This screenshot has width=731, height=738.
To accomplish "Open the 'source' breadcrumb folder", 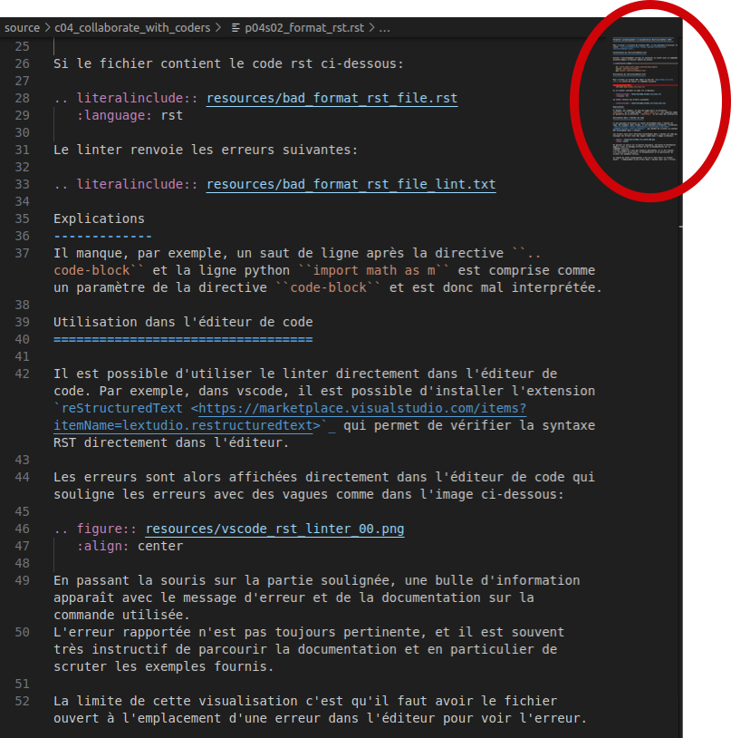I will pos(22,27).
